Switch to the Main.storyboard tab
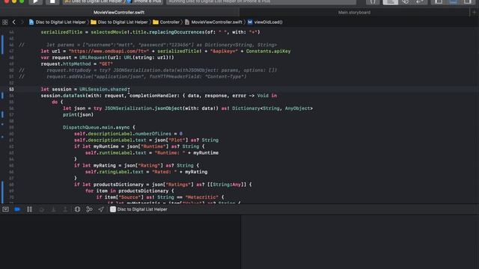 (354, 13)
